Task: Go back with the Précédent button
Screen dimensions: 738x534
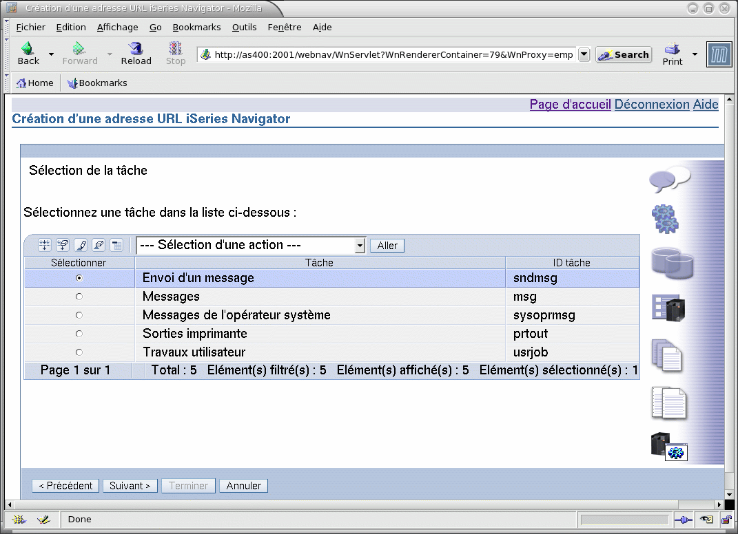Action: pos(65,486)
